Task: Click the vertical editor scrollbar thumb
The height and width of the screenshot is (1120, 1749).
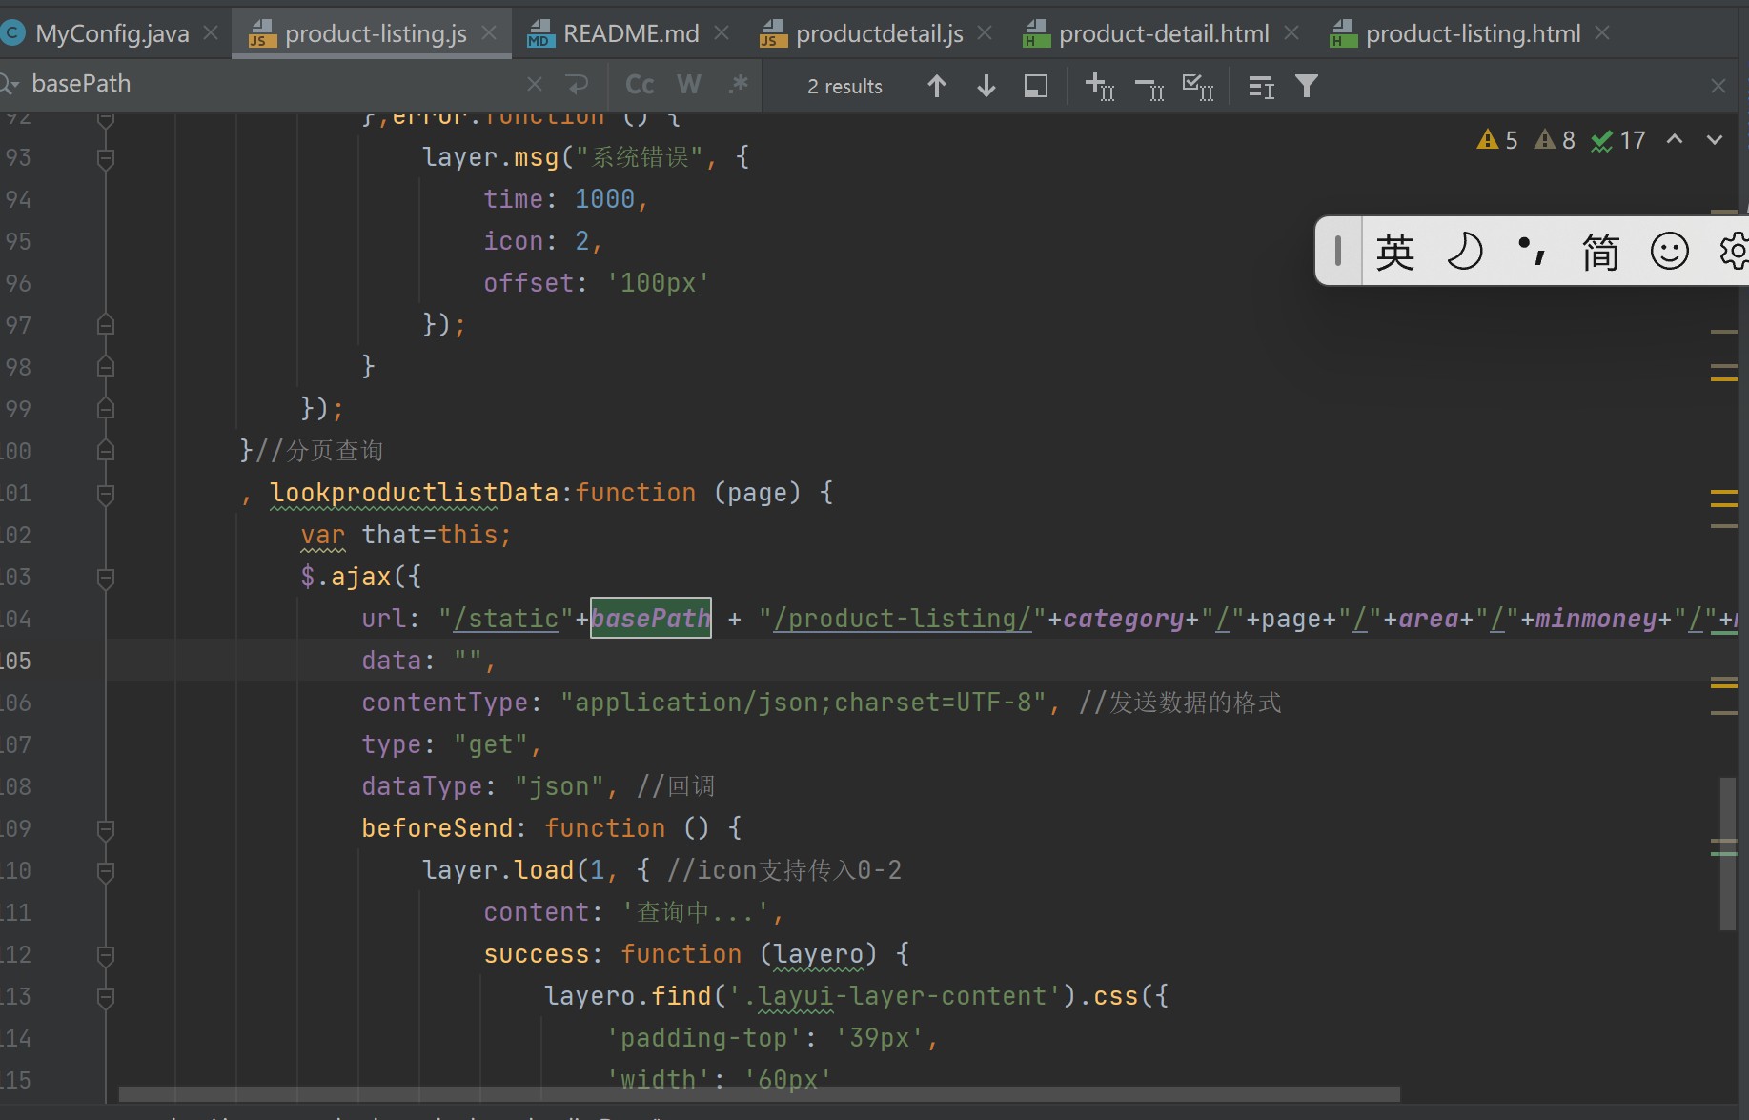Action: [x=1727, y=854]
